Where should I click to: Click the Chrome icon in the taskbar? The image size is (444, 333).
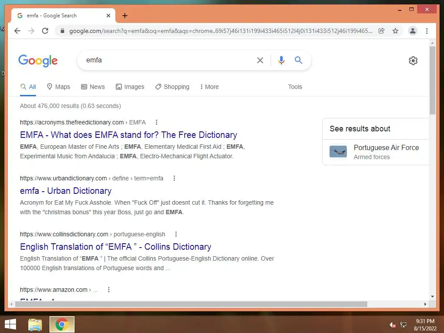[62, 324]
